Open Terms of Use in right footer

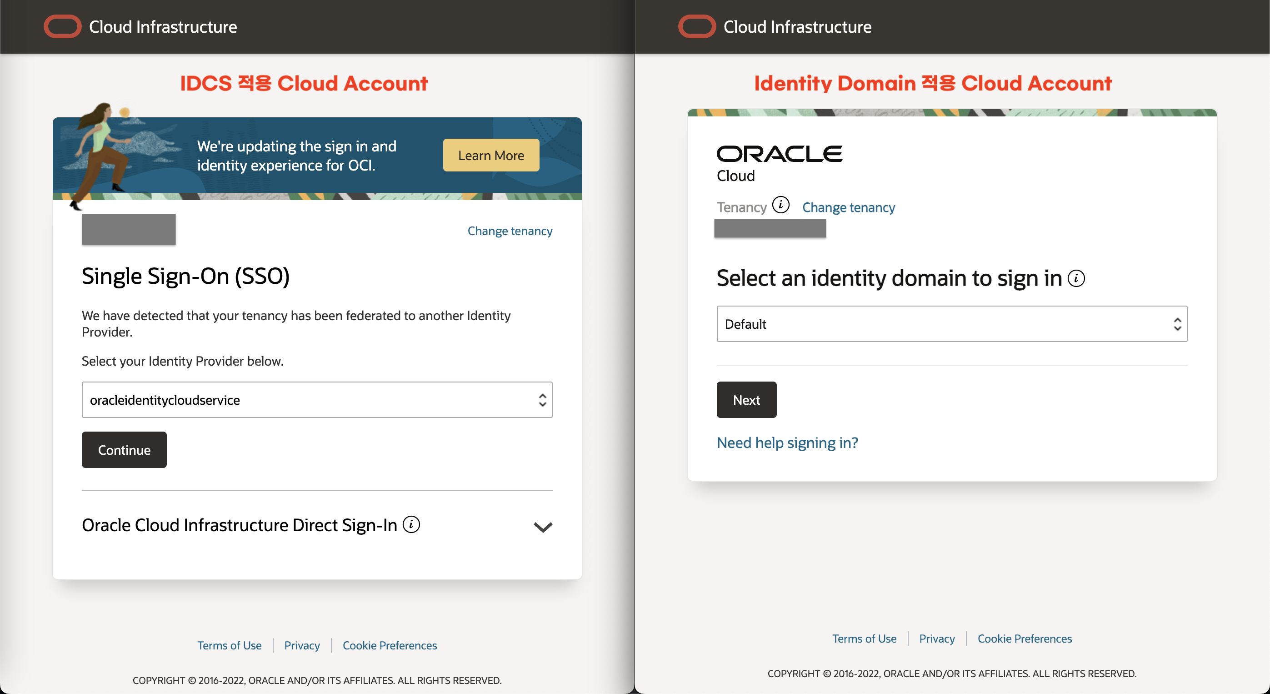[x=864, y=638]
